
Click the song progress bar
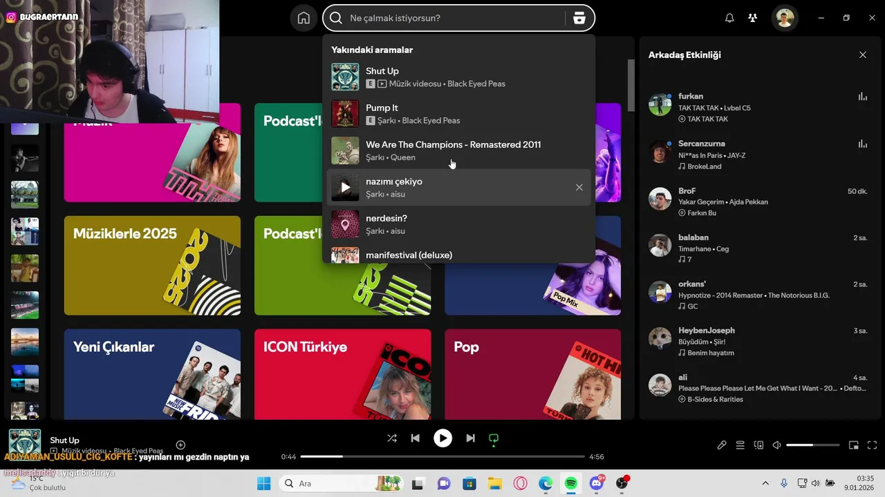[442, 457]
